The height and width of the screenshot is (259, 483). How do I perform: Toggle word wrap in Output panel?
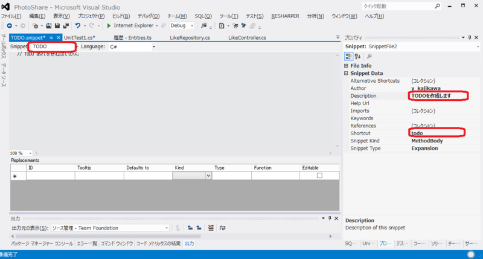pyautogui.click(x=222, y=228)
